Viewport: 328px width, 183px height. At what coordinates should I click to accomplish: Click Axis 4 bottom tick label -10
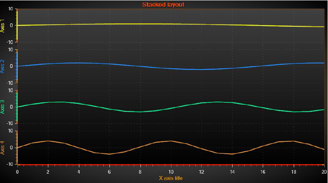point(10,164)
